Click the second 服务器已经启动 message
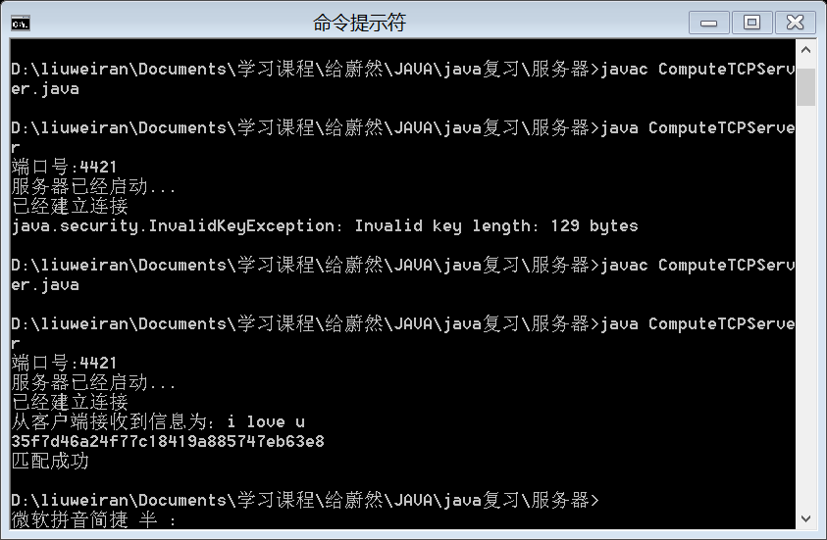Image resolution: width=827 pixels, height=540 pixels. [x=93, y=382]
